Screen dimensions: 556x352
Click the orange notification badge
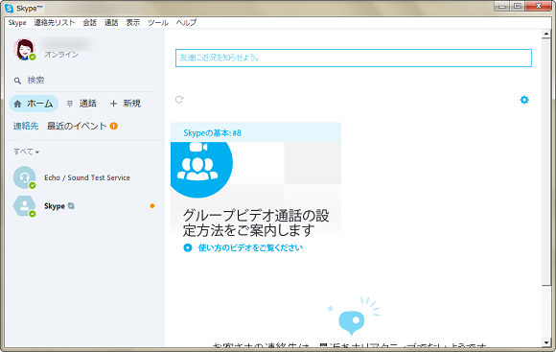pyautogui.click(x=113, y=126)
